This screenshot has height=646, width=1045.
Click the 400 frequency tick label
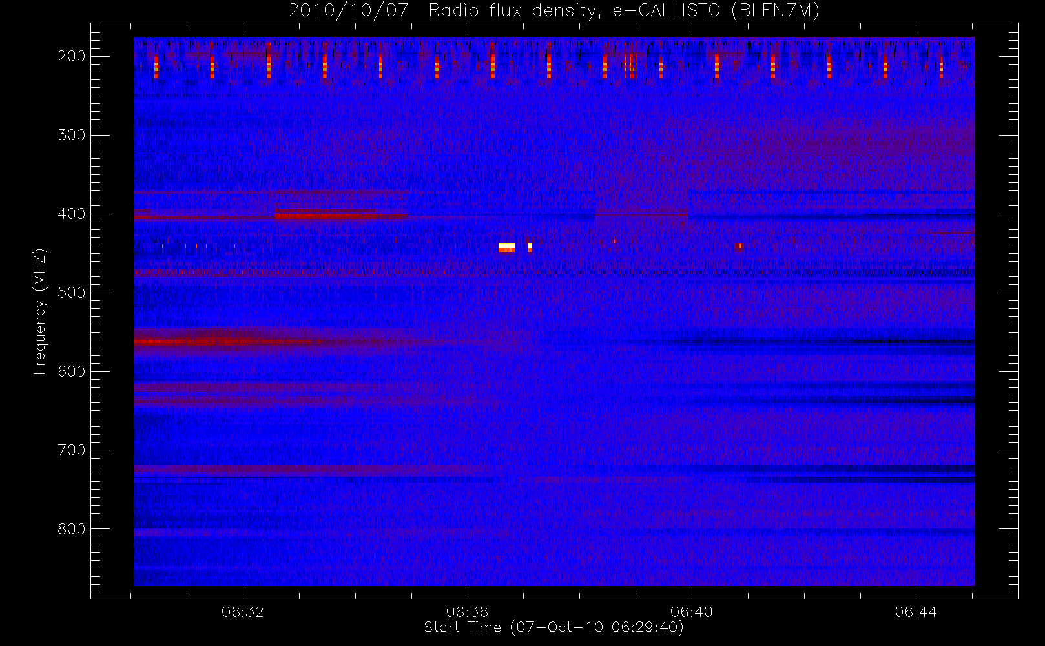pos(72,214)
